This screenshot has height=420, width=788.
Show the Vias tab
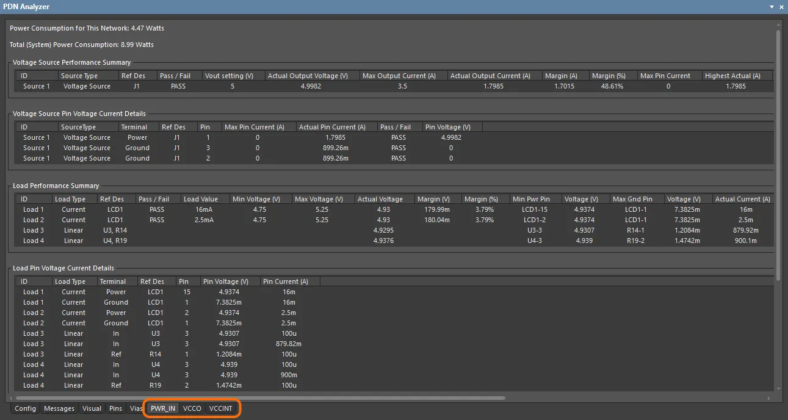coord(136,408)
